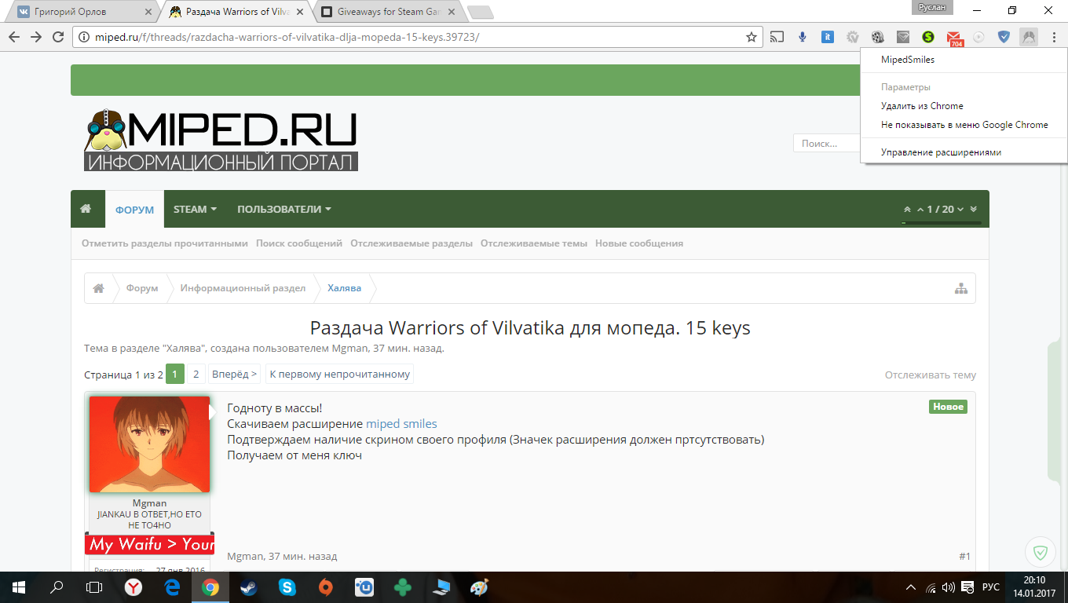The width and height of the screenshot is (1068, 603).
Task: Click the 'miped smiles' link in post
Action: point(401,424)
